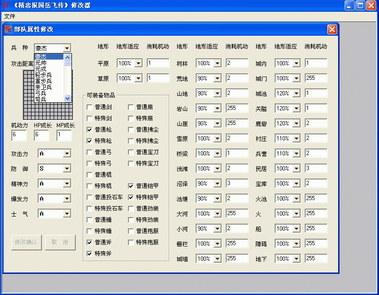Select 元戎 in the unit type list
379x295 pixels.
point(49,69)
